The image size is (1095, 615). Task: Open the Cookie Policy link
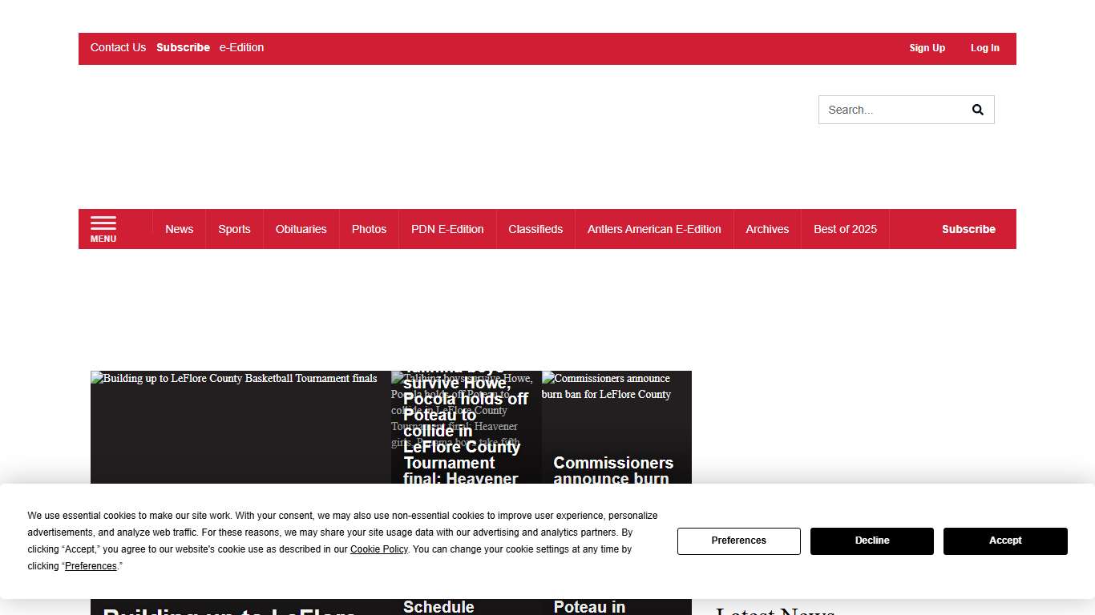coord(378,549)
